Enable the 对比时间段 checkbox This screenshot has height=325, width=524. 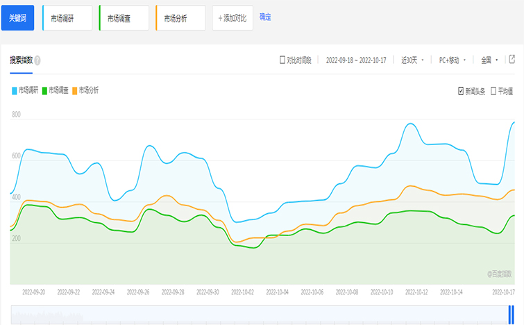tap(282, 60)
